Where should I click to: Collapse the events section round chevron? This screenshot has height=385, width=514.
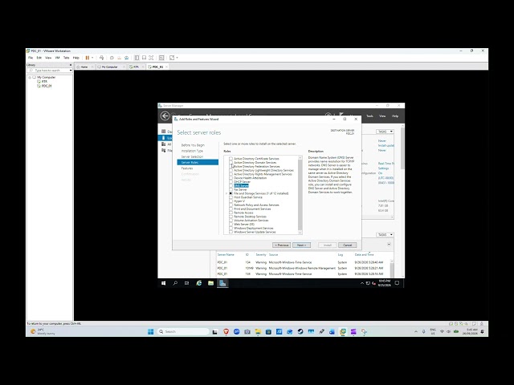(x=389, y=244)
